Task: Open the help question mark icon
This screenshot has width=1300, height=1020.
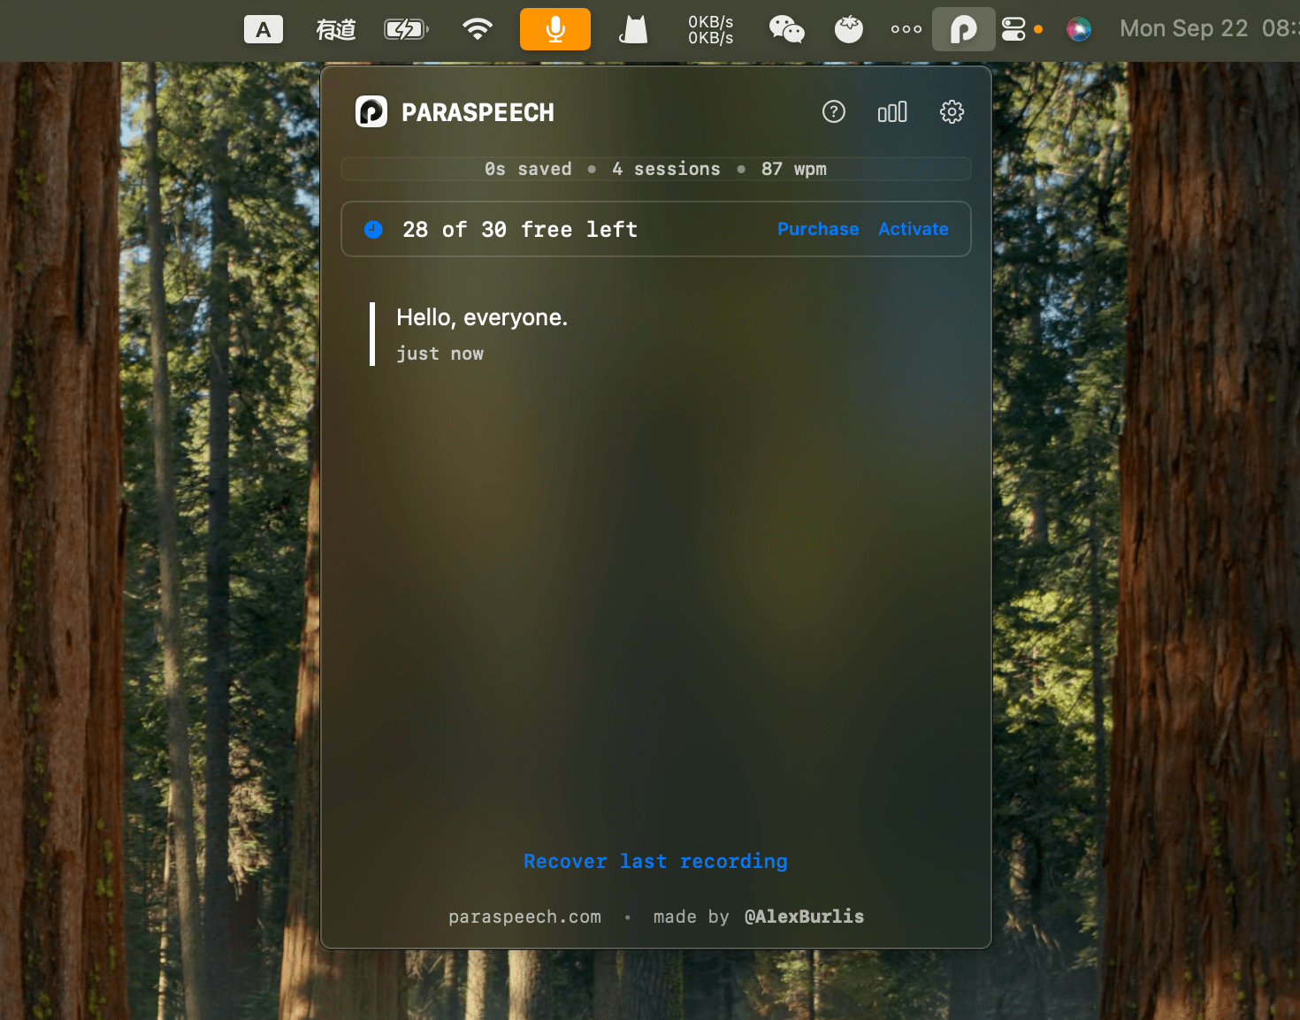Action: pos(833,112)
